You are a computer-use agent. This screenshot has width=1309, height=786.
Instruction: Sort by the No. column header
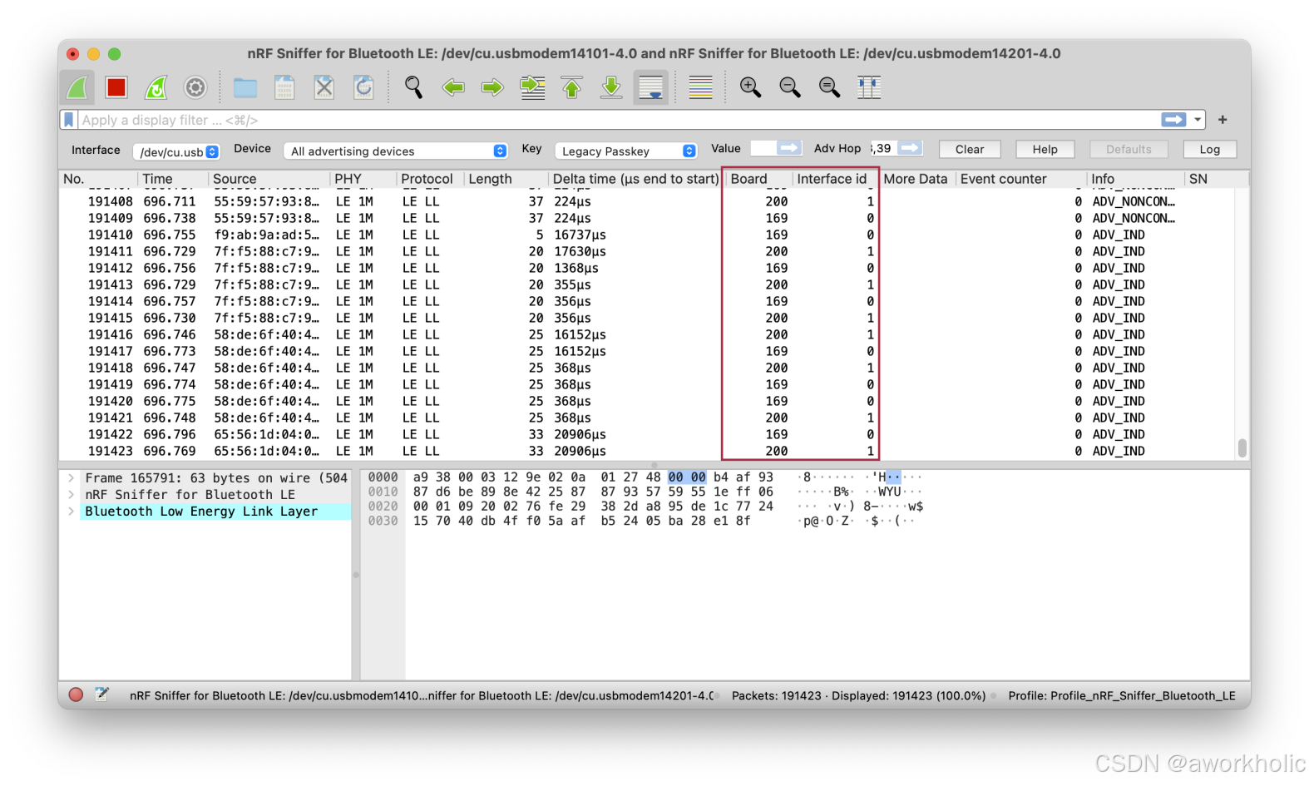pos(97,179)
